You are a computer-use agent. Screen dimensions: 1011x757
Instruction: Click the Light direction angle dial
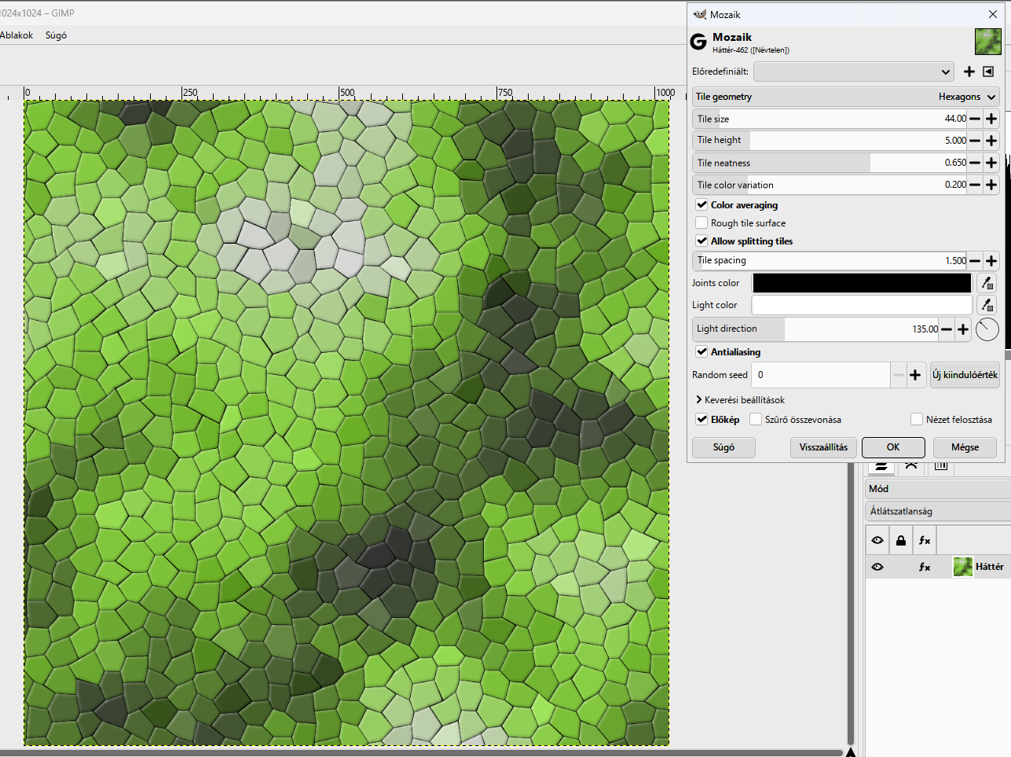[x=987, y=329]
